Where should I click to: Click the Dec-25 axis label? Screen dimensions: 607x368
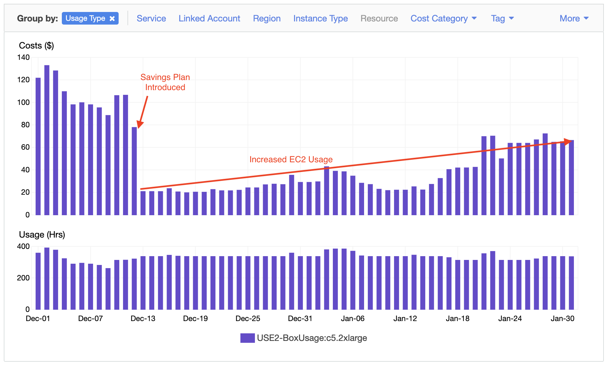pyautogui.click(x=248, y=319)
